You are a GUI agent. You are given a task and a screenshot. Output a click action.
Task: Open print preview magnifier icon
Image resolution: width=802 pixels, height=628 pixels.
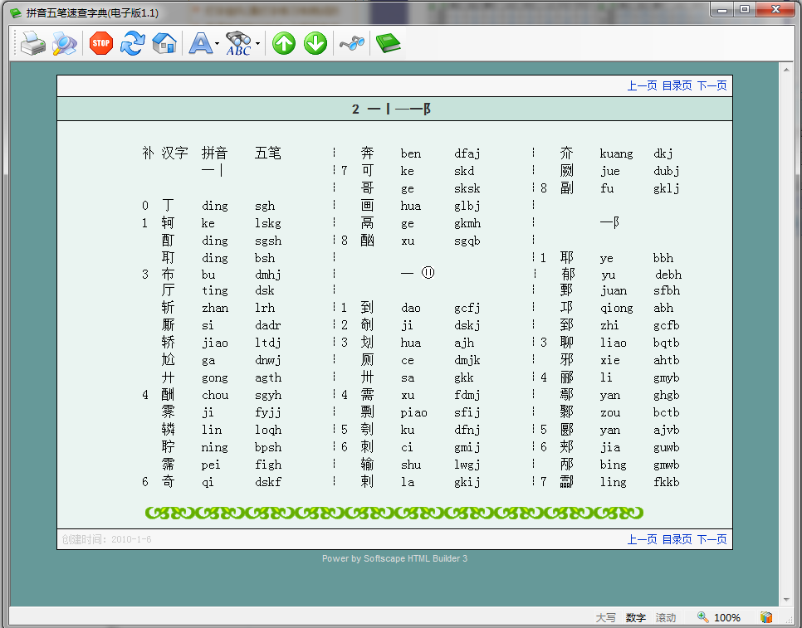(x=65, y=43)
